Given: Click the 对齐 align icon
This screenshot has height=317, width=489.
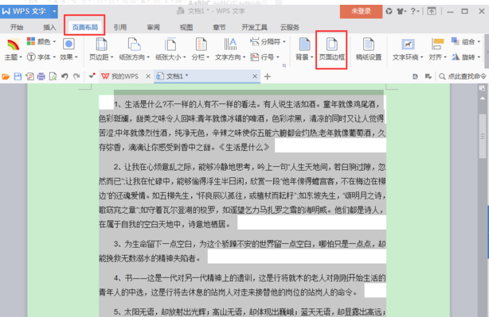Looking at the screenshot, I should tap(437, 44).
